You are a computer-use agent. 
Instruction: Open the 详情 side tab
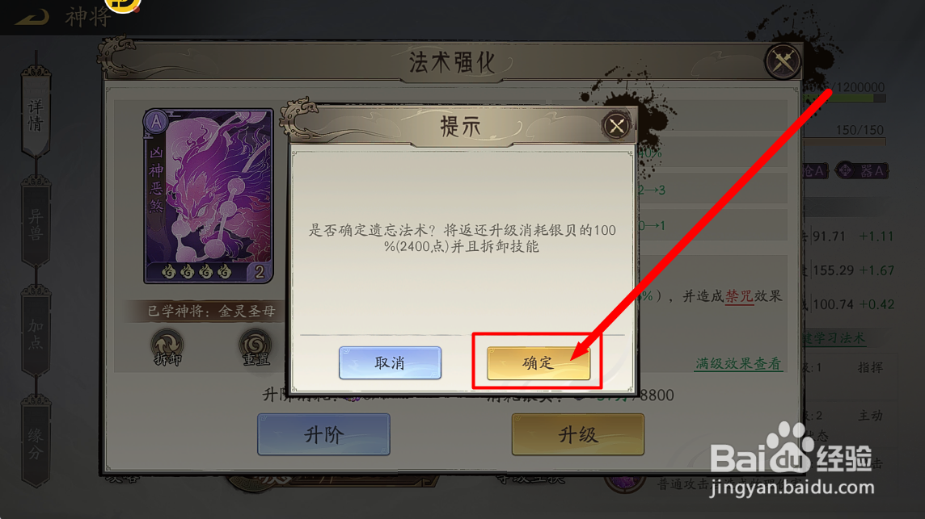click(36, 114)
